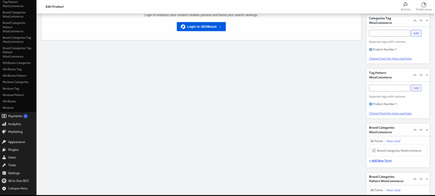435x196 pixels.
Task: Move Tag Pattern WooCommerce box down
Action: (x=421, y=75)
